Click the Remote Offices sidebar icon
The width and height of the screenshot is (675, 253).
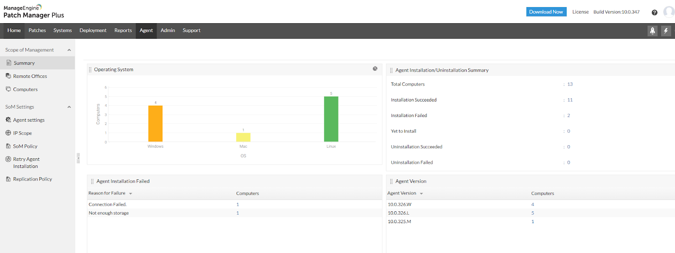8,76
